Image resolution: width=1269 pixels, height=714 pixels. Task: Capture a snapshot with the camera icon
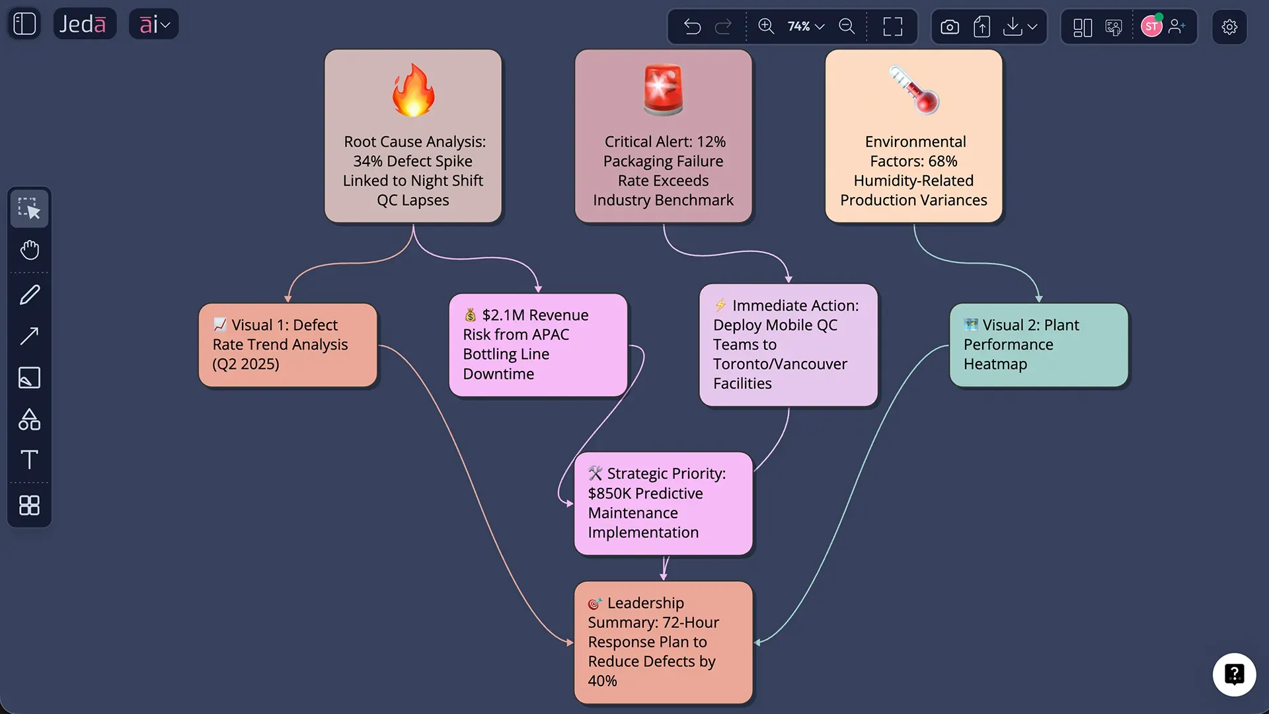pos(950,26)
